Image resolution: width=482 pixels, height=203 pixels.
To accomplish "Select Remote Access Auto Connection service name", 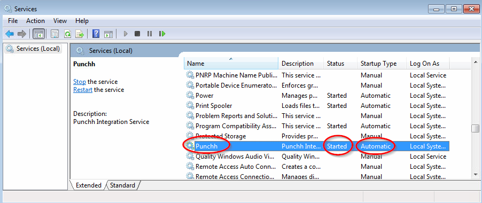I will coord(236,167).
